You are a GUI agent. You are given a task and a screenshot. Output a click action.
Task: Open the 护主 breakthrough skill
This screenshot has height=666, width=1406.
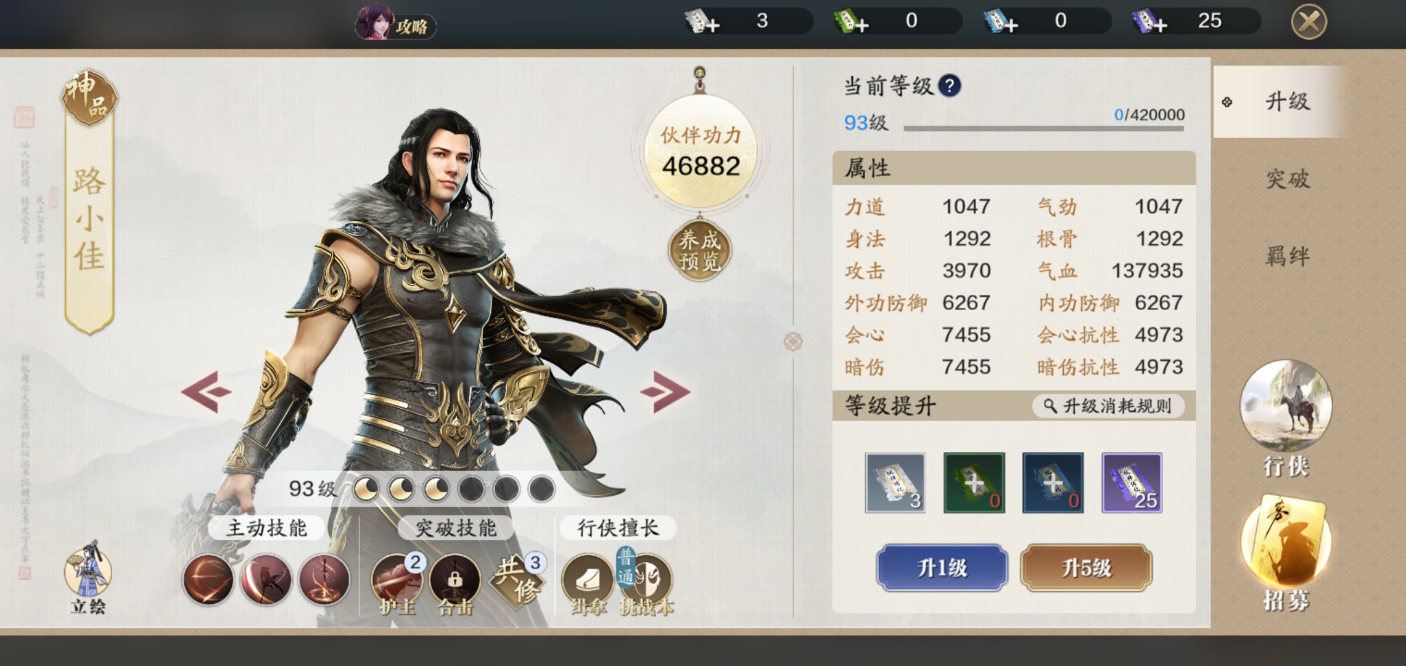pyautogui.click(x=398, y=582)
